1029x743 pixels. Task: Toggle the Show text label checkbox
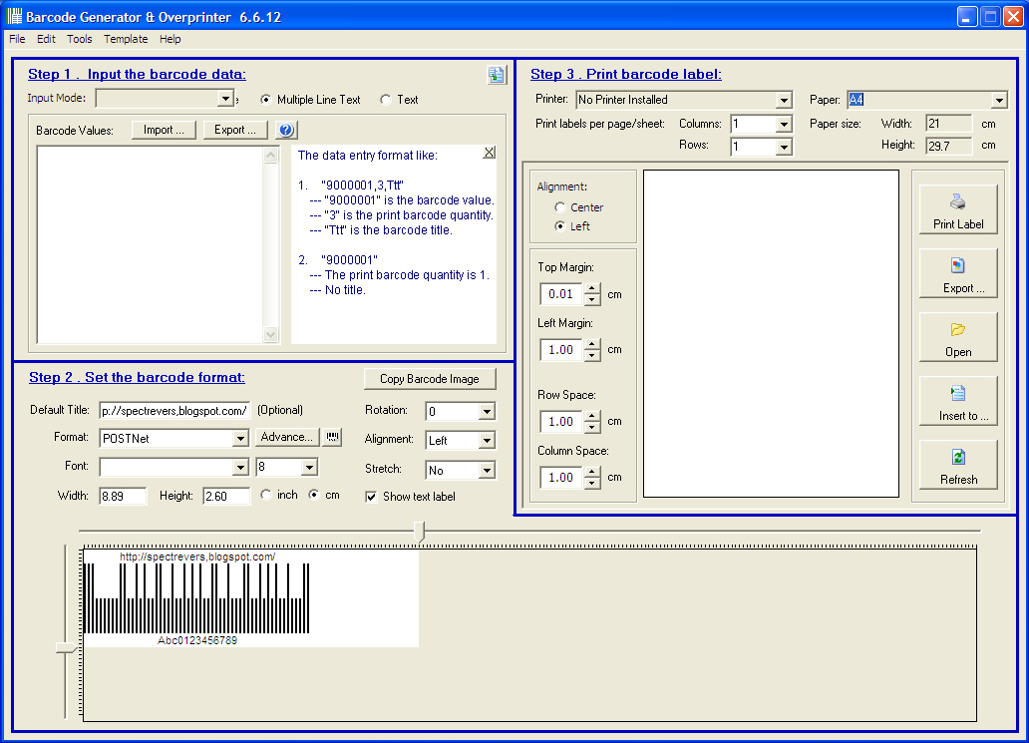coord(371,497)
